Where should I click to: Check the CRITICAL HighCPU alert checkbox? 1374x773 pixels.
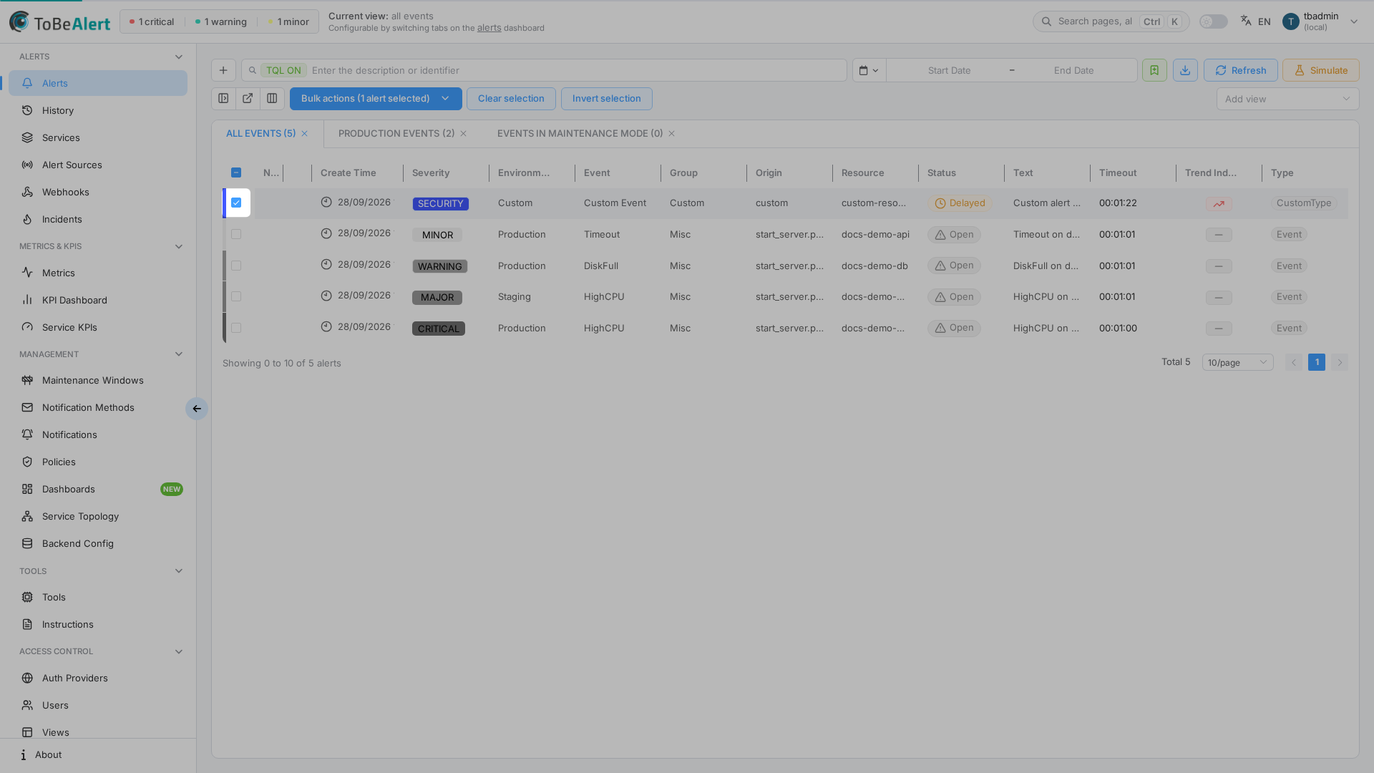coord(236,328)
